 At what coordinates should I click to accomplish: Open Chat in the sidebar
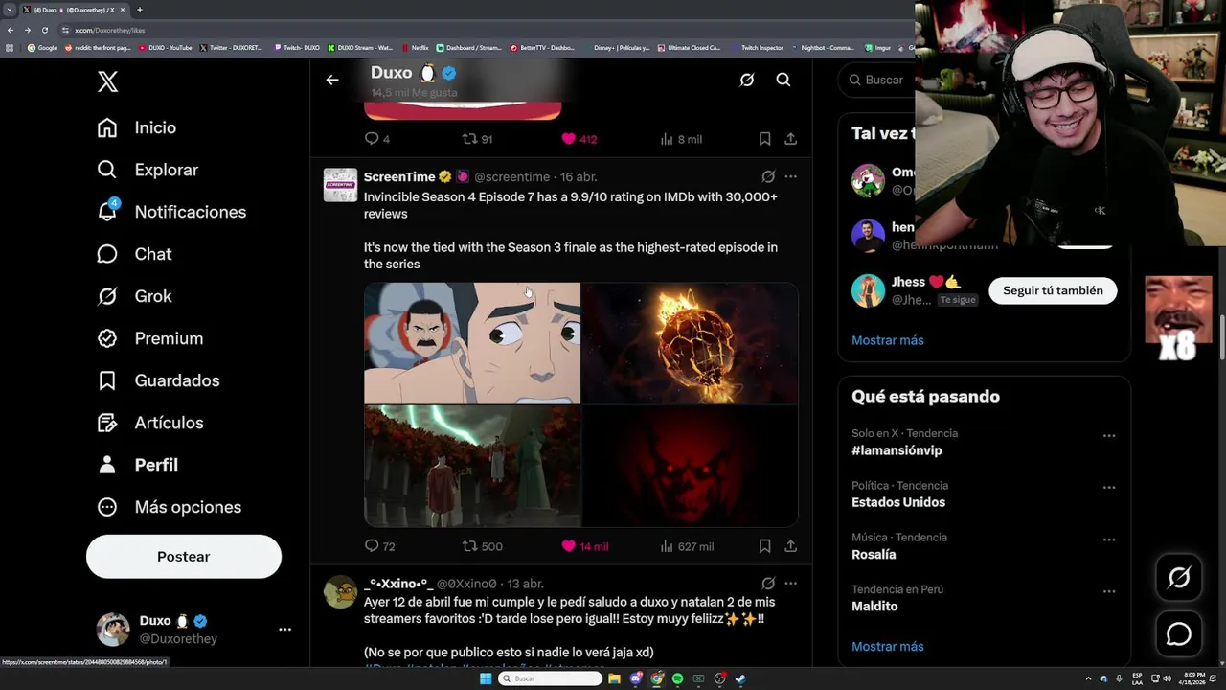[134, 254]
